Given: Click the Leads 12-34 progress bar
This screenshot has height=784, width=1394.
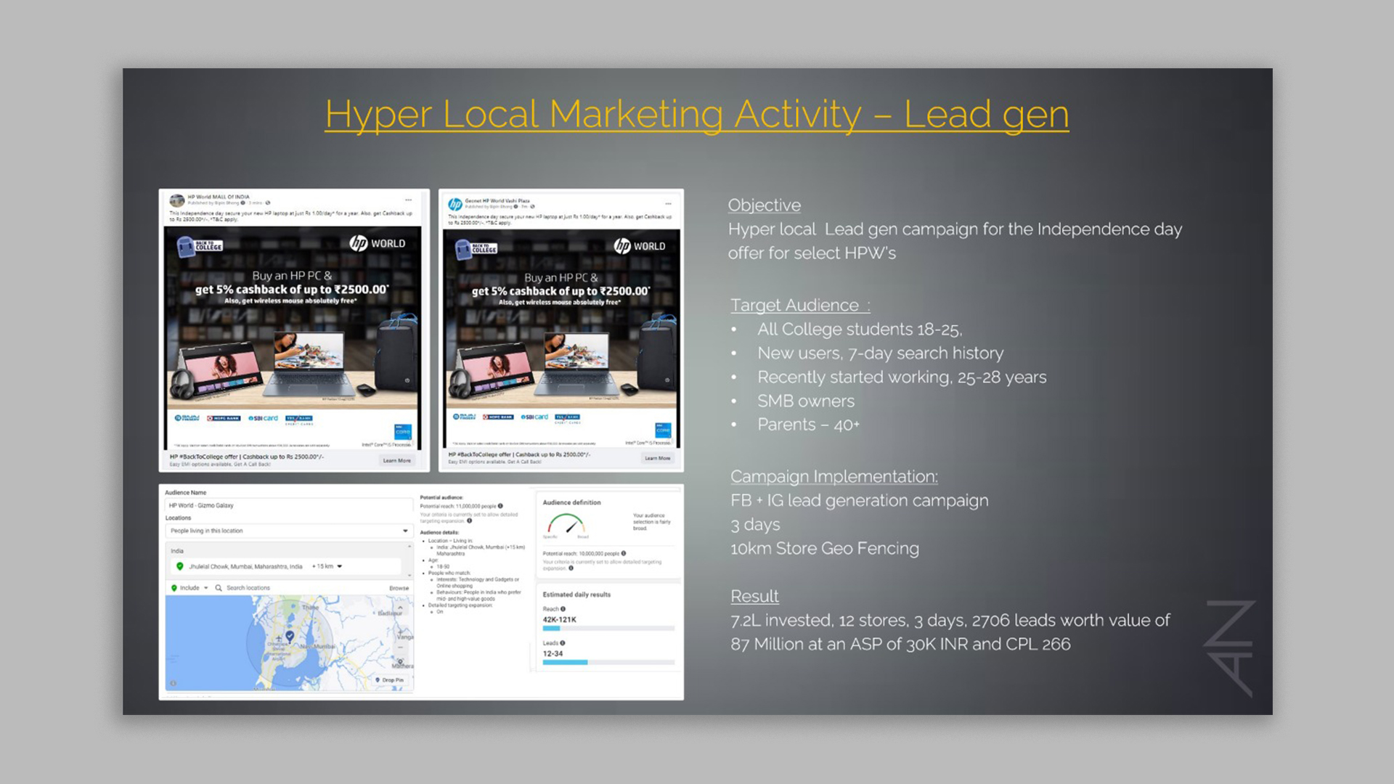Looking at the screenshot, I should pos(608,662).
